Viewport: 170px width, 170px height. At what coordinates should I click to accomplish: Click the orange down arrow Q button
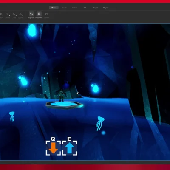pyautogui.click(x=53, y=148)
